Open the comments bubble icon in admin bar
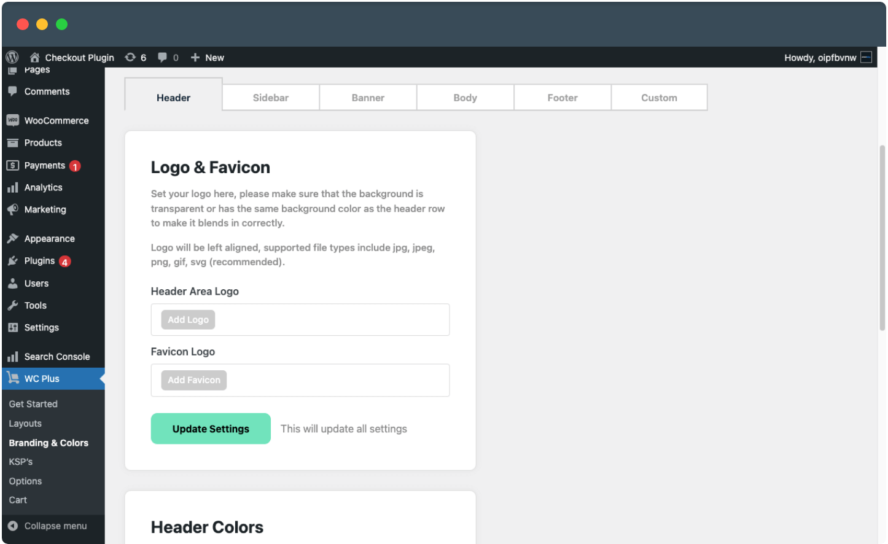The width and height of the screenshot is (888, 544). [x=162, y=57]
